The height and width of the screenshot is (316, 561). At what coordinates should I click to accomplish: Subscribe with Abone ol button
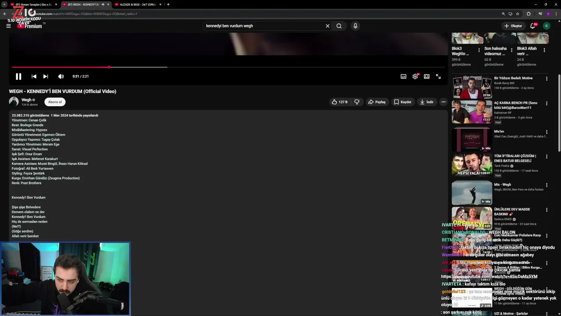(x=55, y=102)
